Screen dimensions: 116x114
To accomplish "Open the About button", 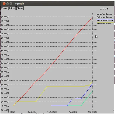I will (20, 8).
